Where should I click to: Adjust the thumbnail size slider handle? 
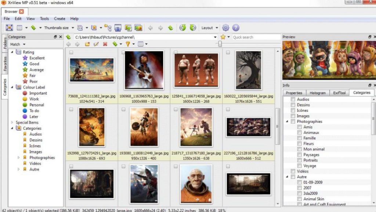pyautogui.click(x=220, y=44)
